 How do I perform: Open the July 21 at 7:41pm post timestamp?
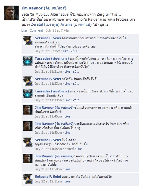[58, 30]
